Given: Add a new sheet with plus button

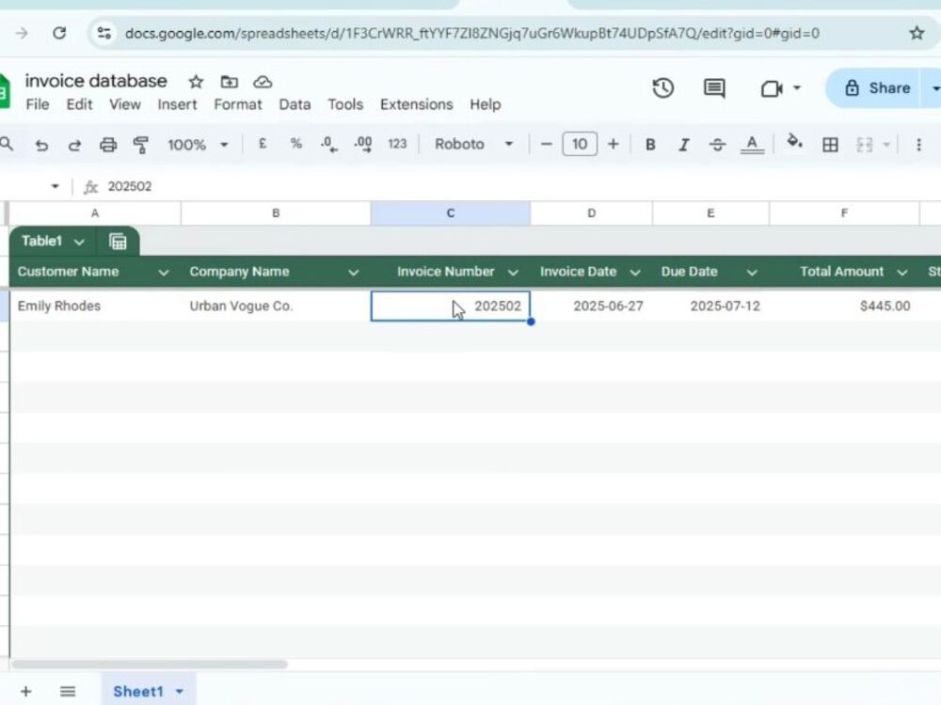Looking at the screenshot, I should coord(25,691).
